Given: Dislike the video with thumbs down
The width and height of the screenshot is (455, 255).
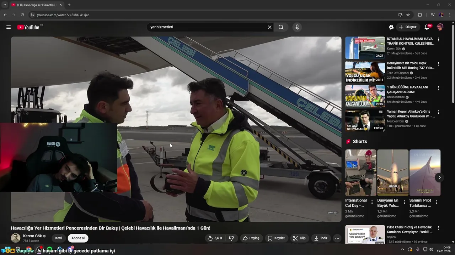Looking at the screenshot, I should coord(231,238).
